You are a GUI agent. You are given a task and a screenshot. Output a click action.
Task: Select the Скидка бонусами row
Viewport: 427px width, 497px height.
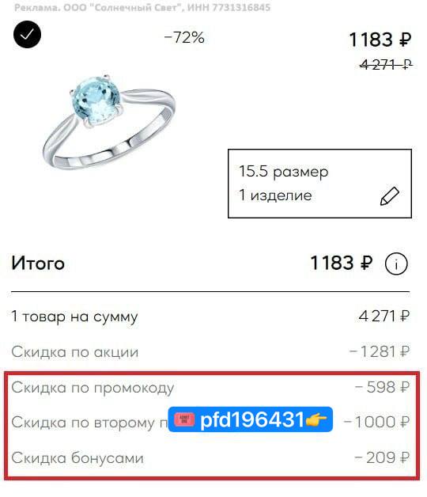(210, 457)
